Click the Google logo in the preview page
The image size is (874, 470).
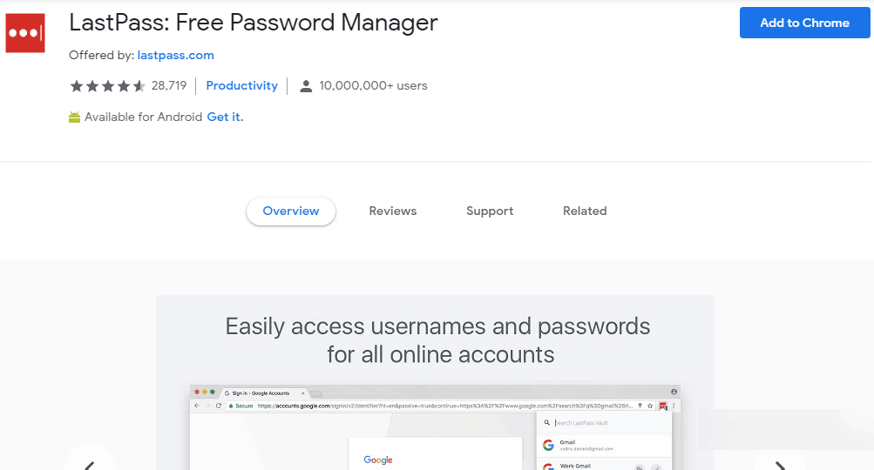pos(378,460)
